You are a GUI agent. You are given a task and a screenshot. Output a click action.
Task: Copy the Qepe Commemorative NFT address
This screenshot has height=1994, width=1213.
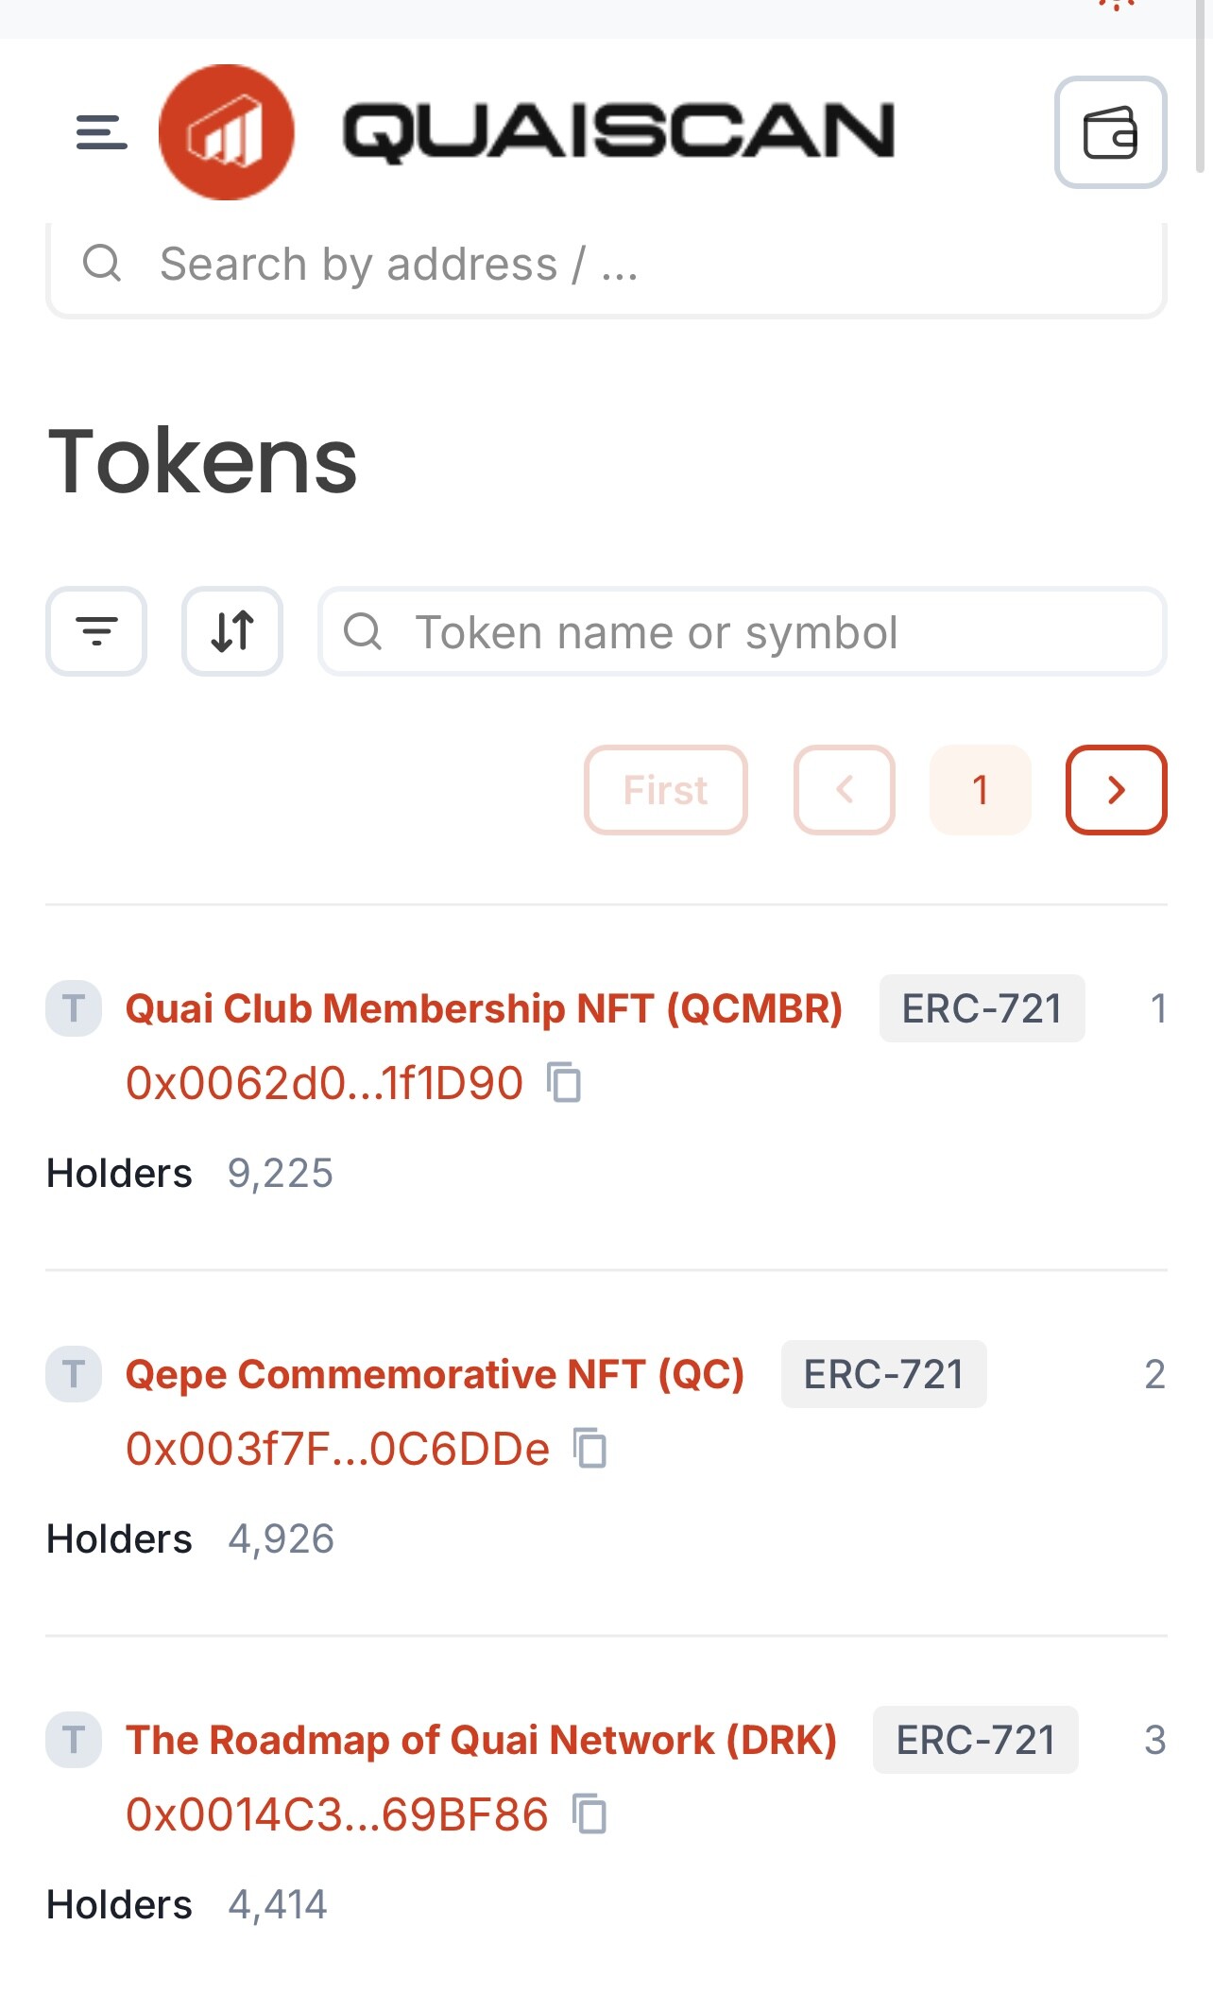point(591,1449)
